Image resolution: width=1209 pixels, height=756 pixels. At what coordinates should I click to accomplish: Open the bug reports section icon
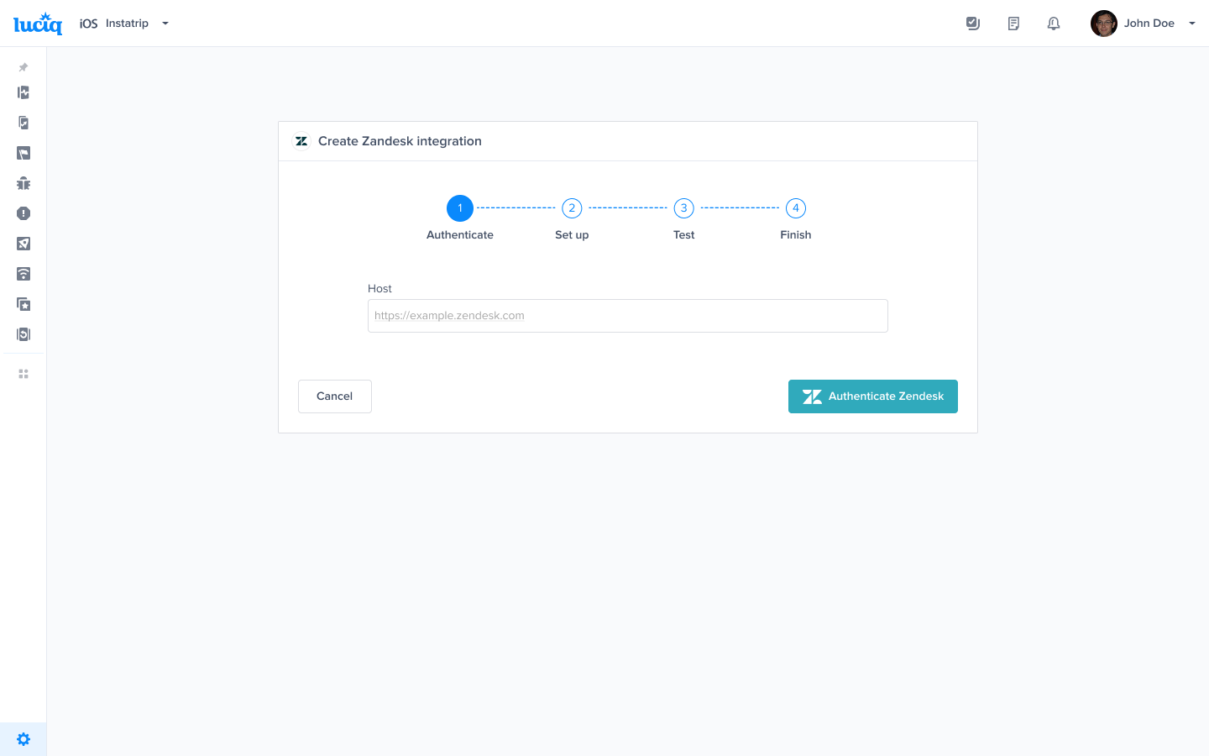pyautogui.click(x=23, y=182)
